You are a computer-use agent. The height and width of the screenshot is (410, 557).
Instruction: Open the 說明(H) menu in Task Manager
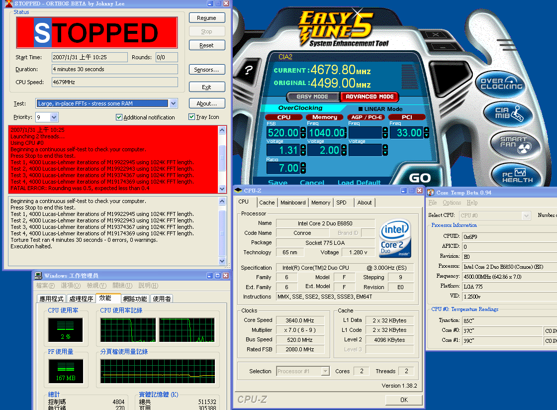(148, 286)
